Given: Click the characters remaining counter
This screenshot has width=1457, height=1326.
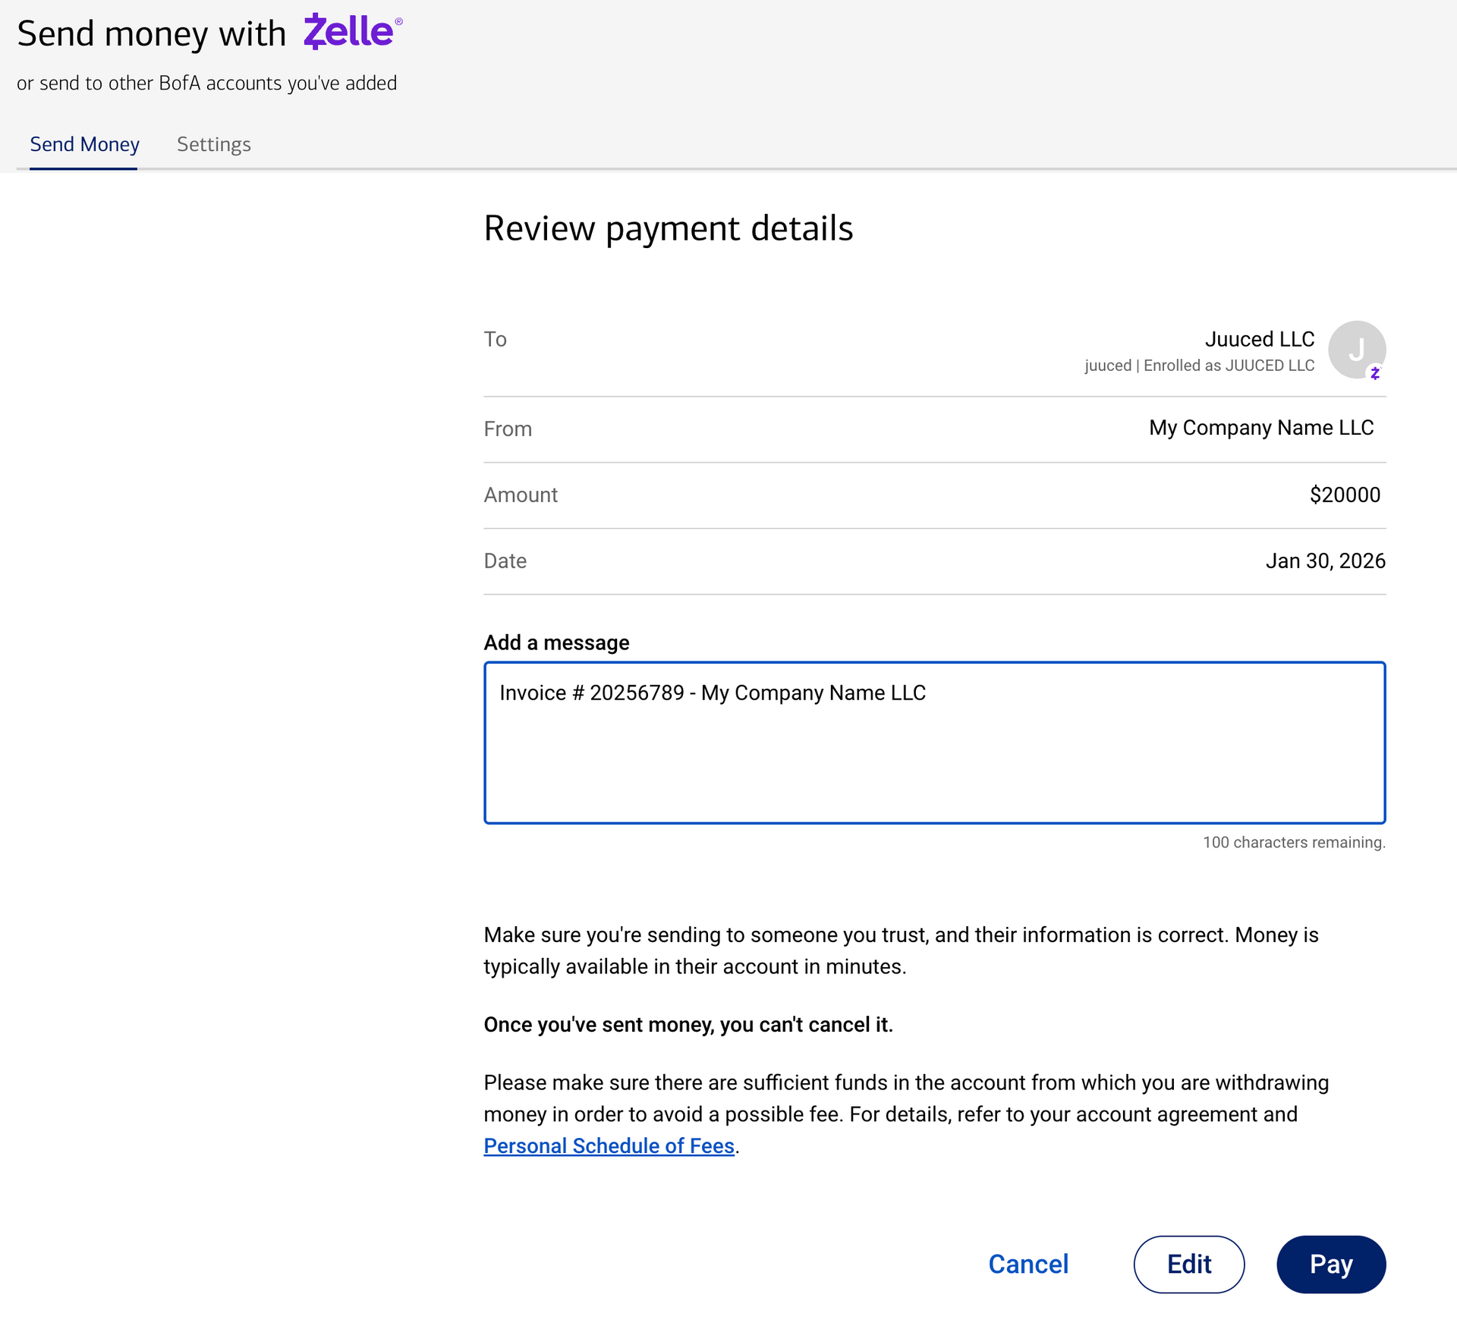Looking at the screenshot, I should [1293, 842].
